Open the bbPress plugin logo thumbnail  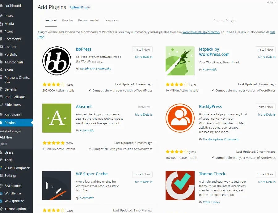tap(57, 61)
